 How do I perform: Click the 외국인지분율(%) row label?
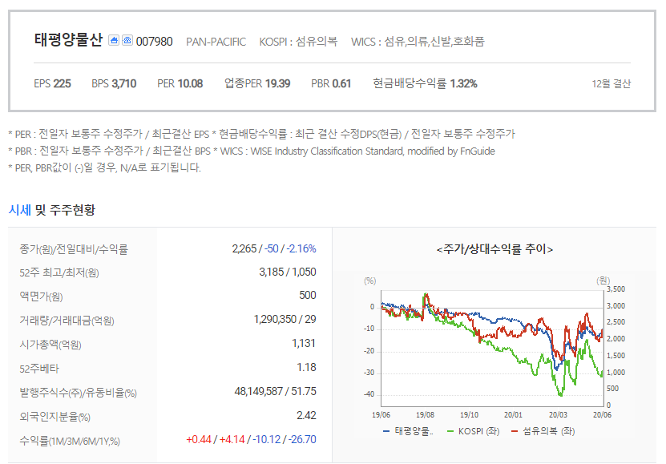(54, 417)
